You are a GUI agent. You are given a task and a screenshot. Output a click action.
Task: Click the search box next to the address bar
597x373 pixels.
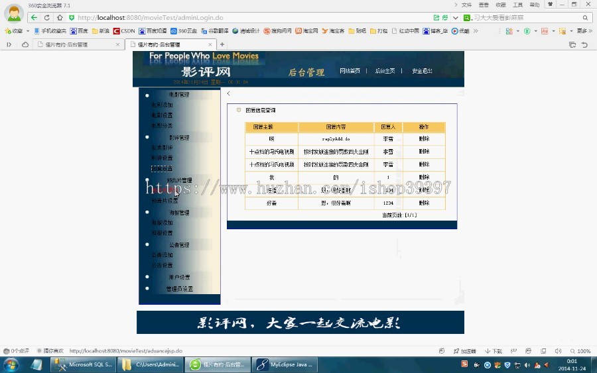click(526, 17)
